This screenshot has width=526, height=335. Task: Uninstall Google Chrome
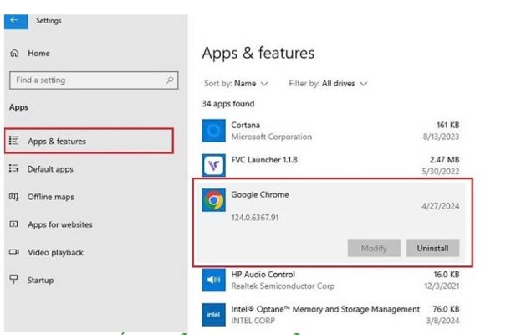pyautogui.click(x=432, y=248)
